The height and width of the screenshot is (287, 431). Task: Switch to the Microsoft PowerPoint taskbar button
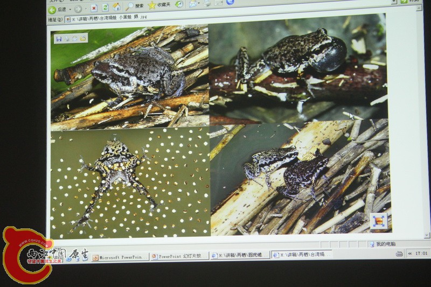[120, 257]
